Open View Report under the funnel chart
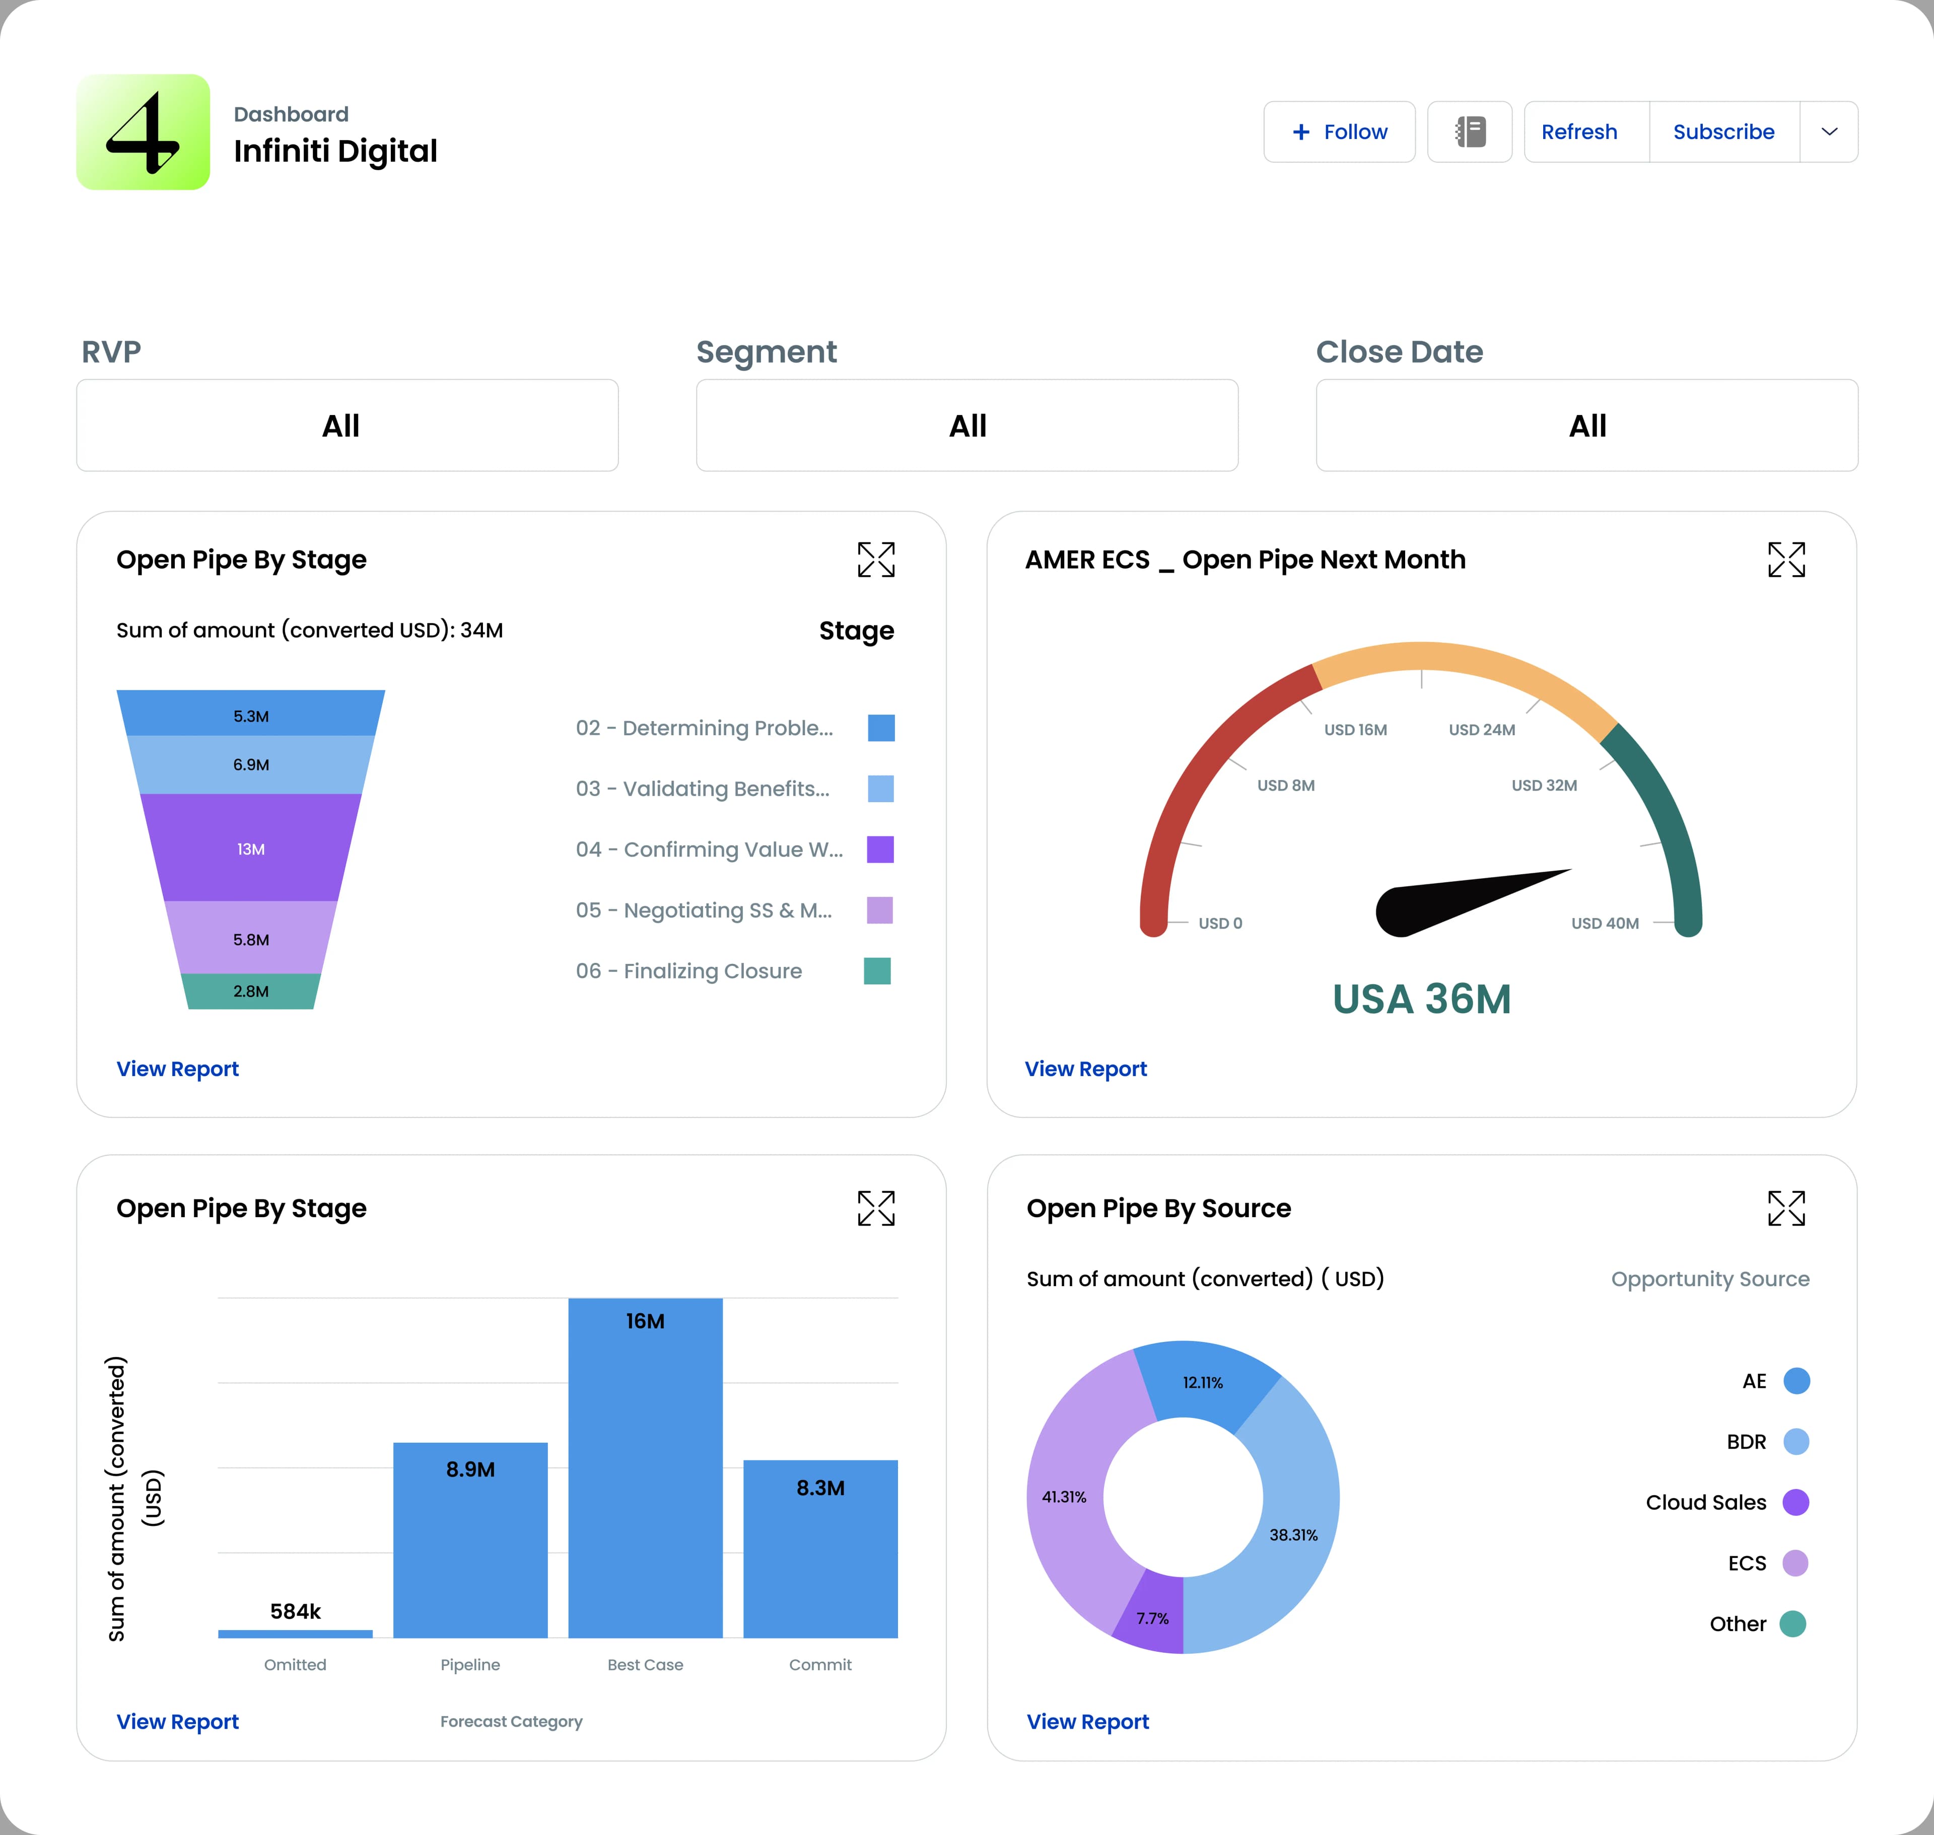This screenshot has width=1934, height=1835. coord(177,1068)
